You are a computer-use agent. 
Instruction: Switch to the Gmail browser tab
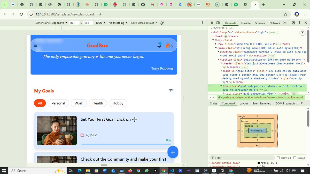point(152,5)
